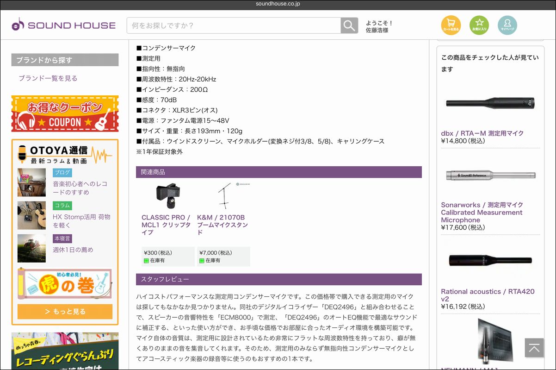
Task: Open the コラム category tag
Action: [x=62, y=206]
